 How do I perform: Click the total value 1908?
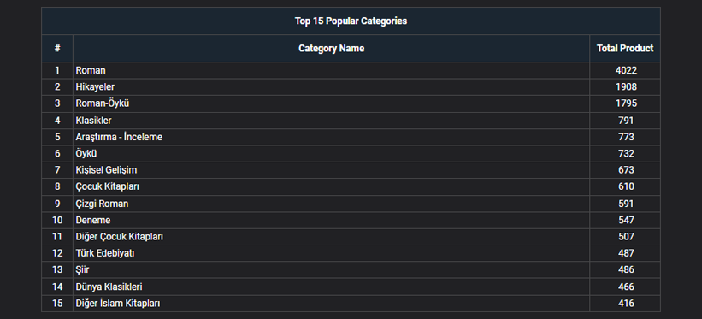coord(626,87)
